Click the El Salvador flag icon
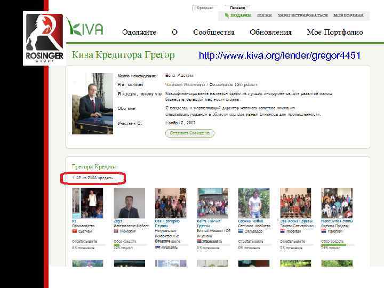 [241, 231]
